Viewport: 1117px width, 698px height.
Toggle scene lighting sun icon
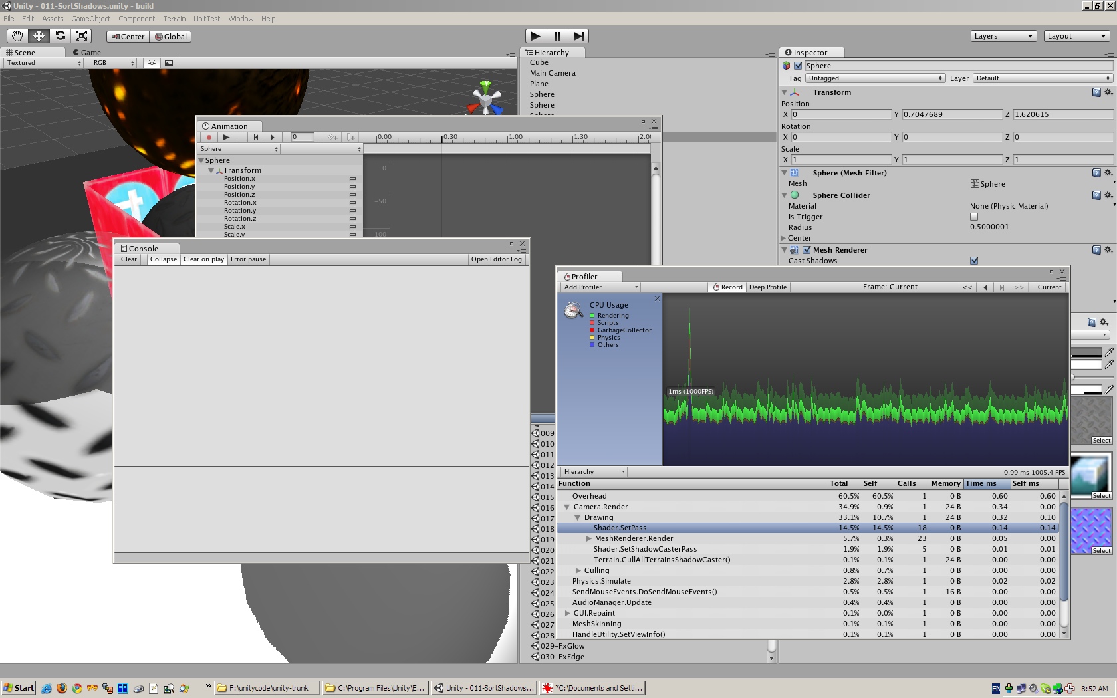pos(152,63)
